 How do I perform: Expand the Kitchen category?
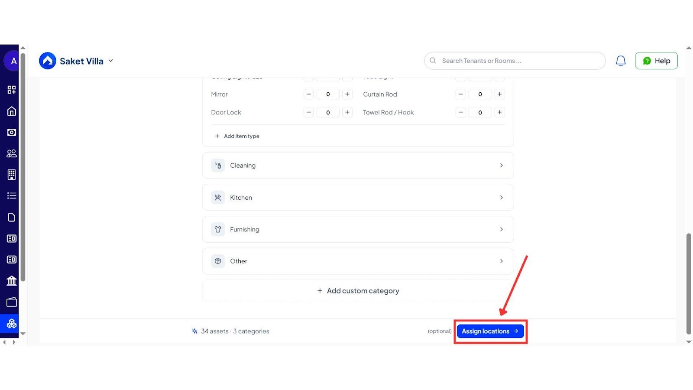click(358, 198)
